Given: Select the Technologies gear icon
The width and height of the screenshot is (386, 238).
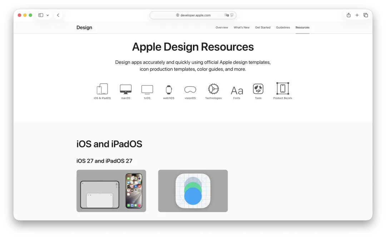Looking at the screenshot, I should point(213,89).
